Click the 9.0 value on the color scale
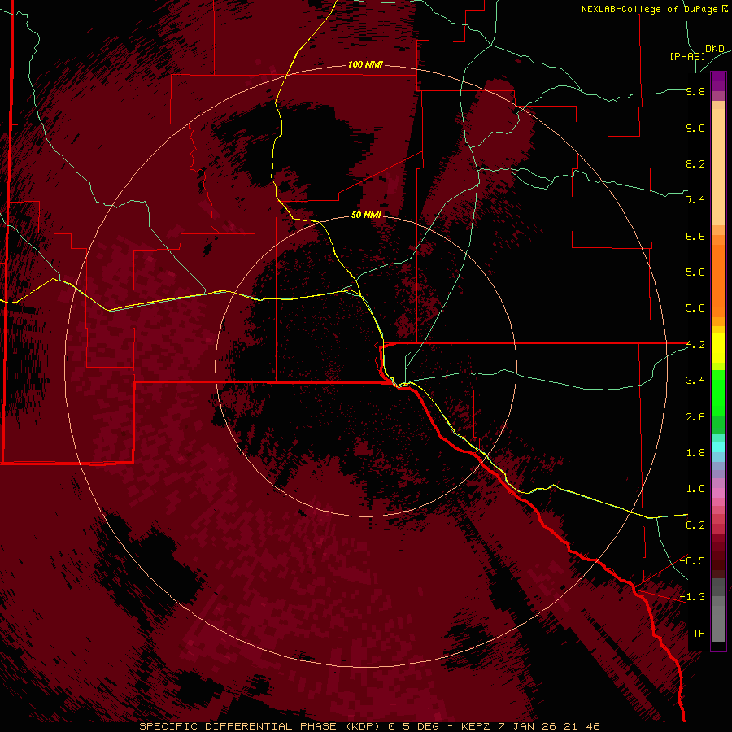732x732 pixels. click(x=695, y=128)
